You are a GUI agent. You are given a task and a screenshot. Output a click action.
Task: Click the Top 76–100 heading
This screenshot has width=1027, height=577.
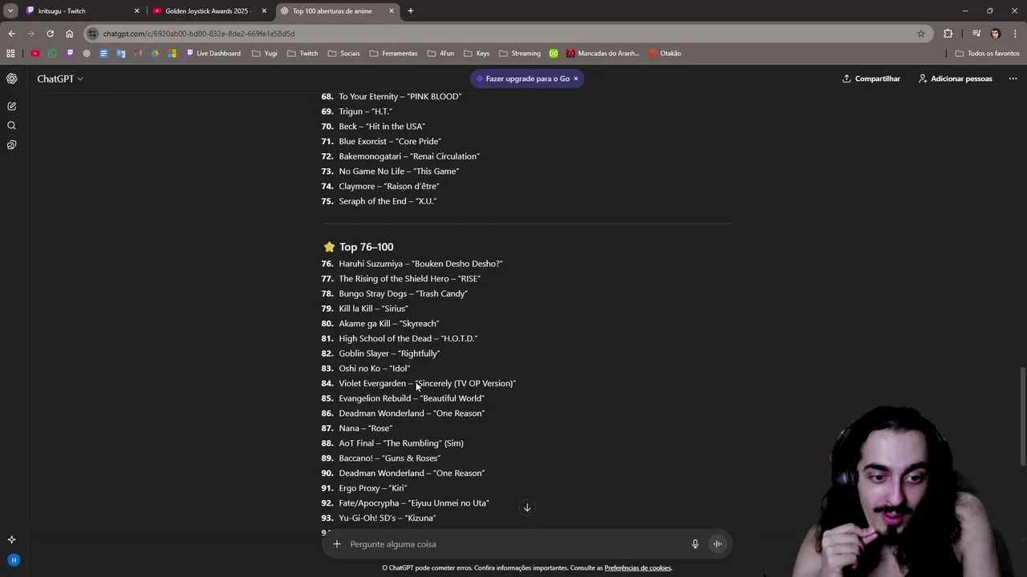click(x=366, y=247)
